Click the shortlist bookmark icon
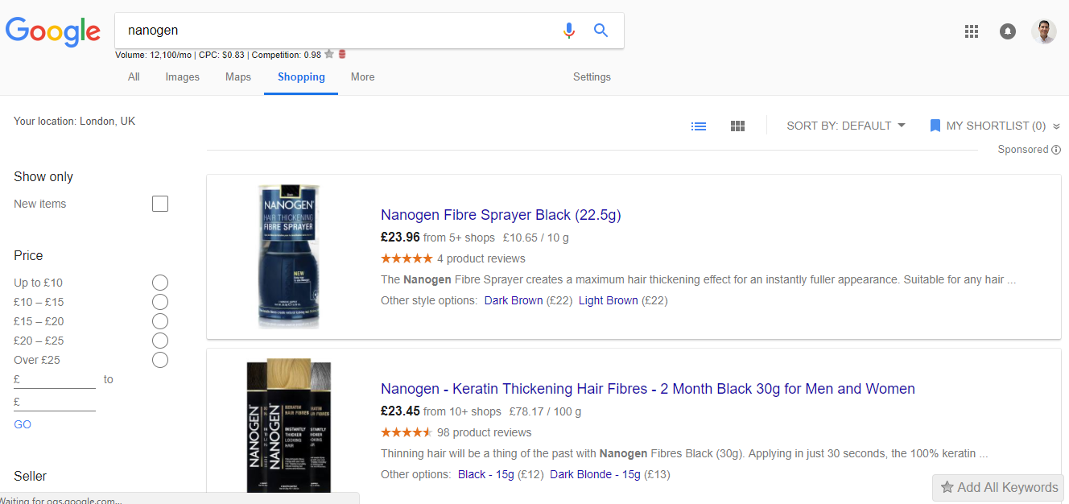 (935, 126)
